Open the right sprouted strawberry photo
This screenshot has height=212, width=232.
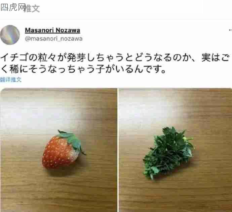175,150
